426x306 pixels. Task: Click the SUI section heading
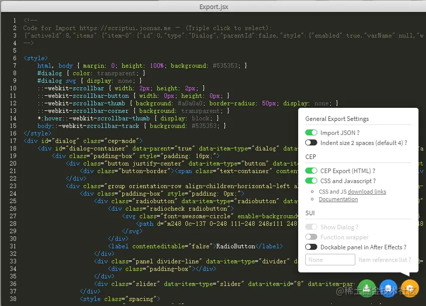pos(310,213)
